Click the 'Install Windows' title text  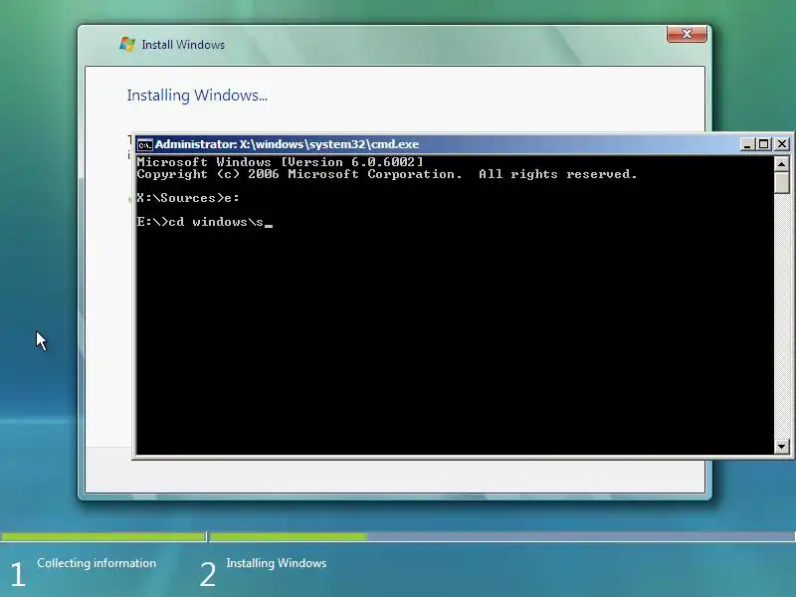[183, 45]
